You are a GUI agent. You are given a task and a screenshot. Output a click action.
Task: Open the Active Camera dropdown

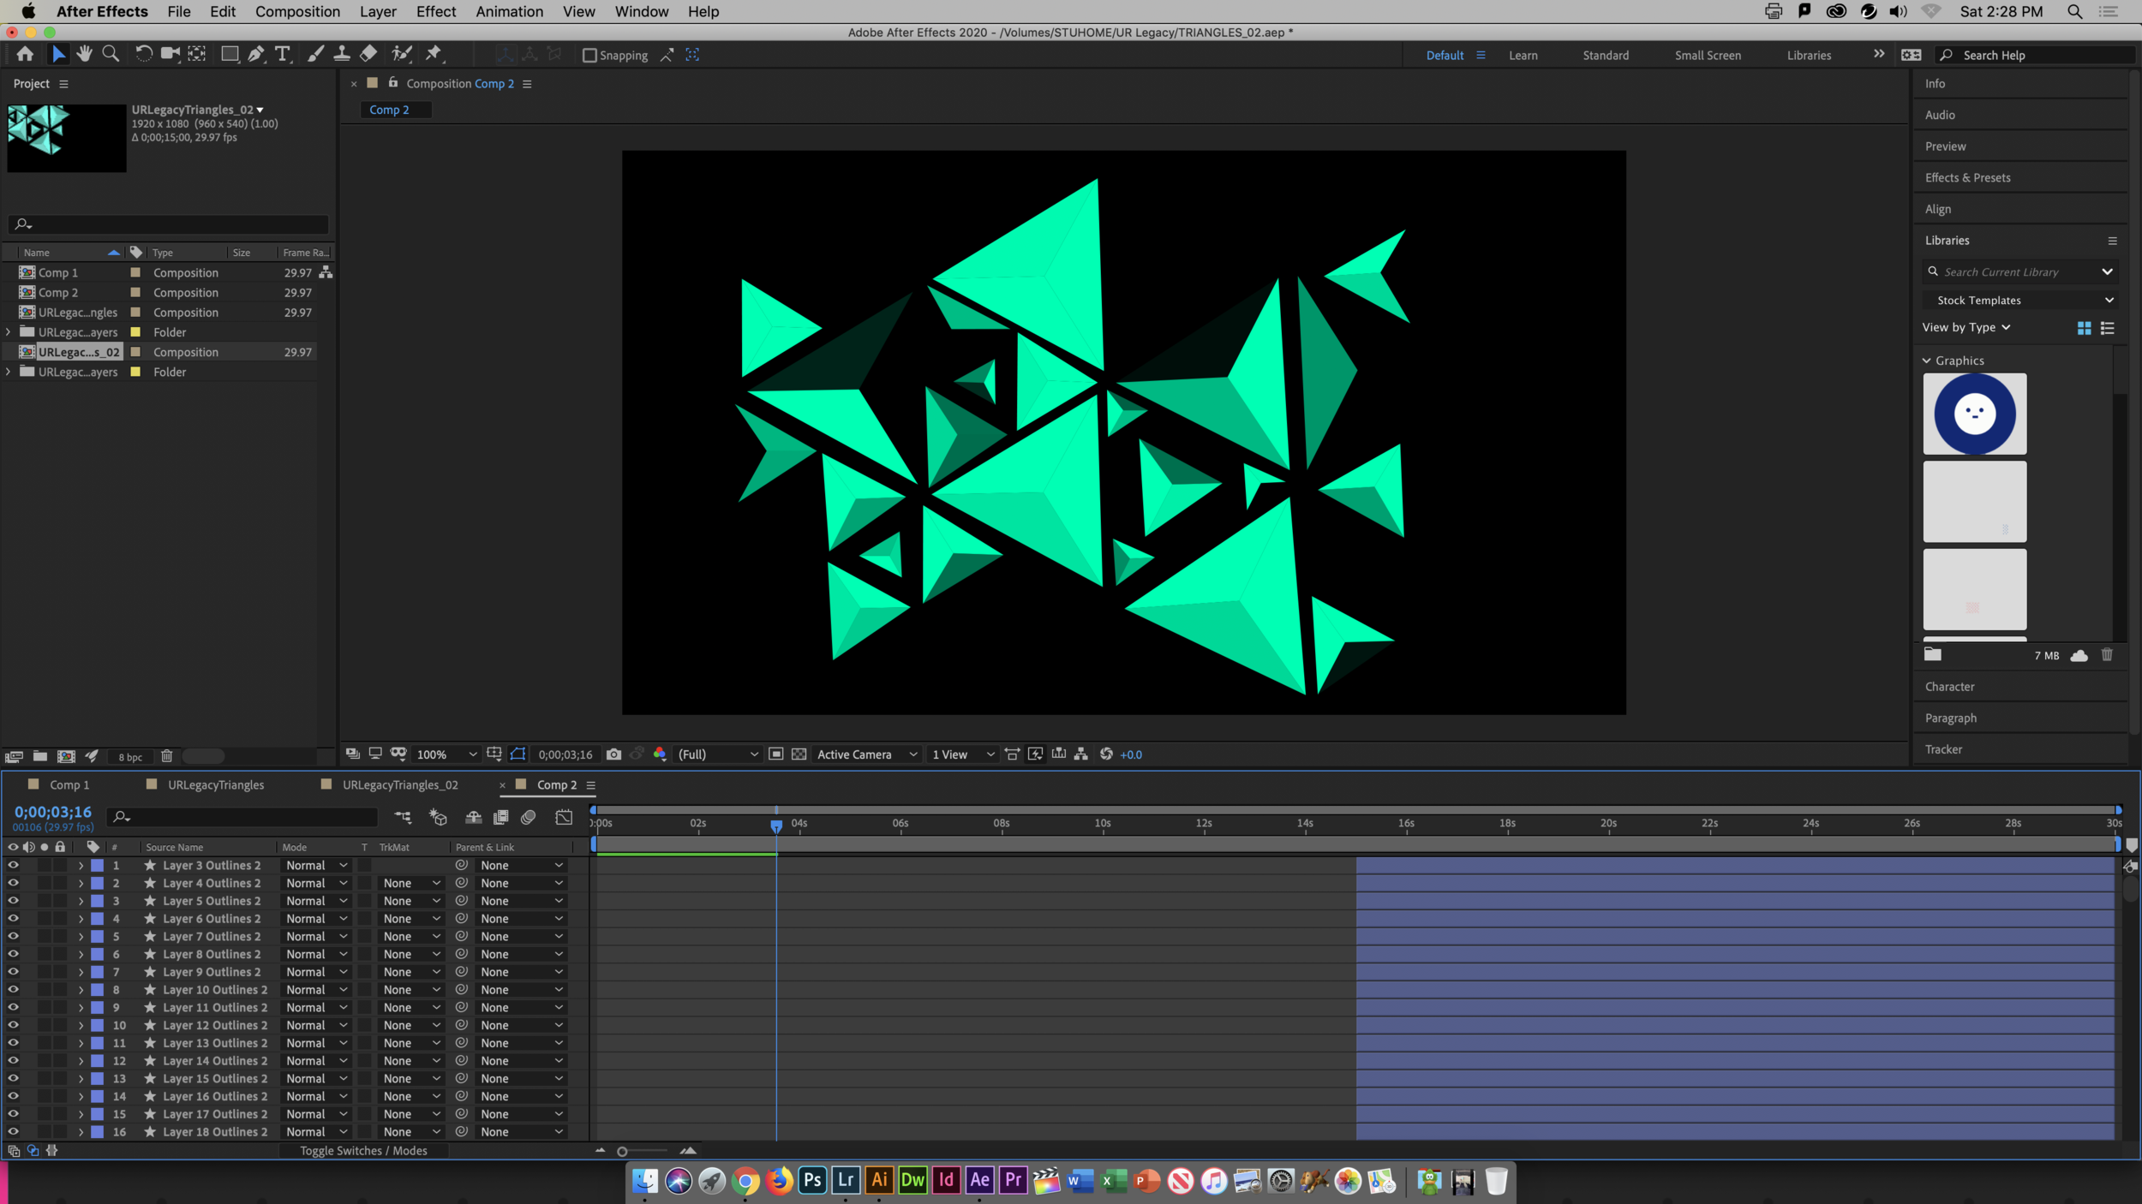(866, 754)
